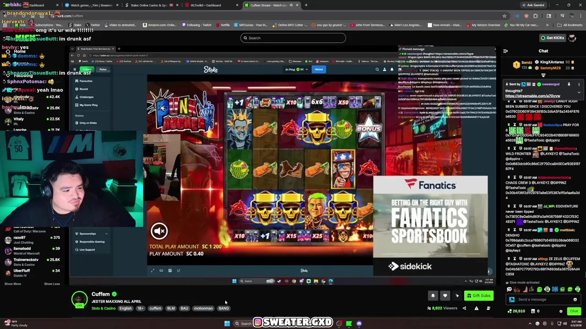This screenshot has height=329, width=586.
Task: Open Trainwreckstv channel in sidebar
Action: [x=32, y=262]
